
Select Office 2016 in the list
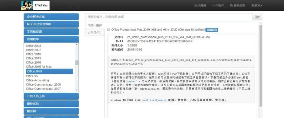point(33,62)
